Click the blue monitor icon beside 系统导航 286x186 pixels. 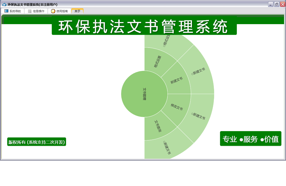click(7, 11)
